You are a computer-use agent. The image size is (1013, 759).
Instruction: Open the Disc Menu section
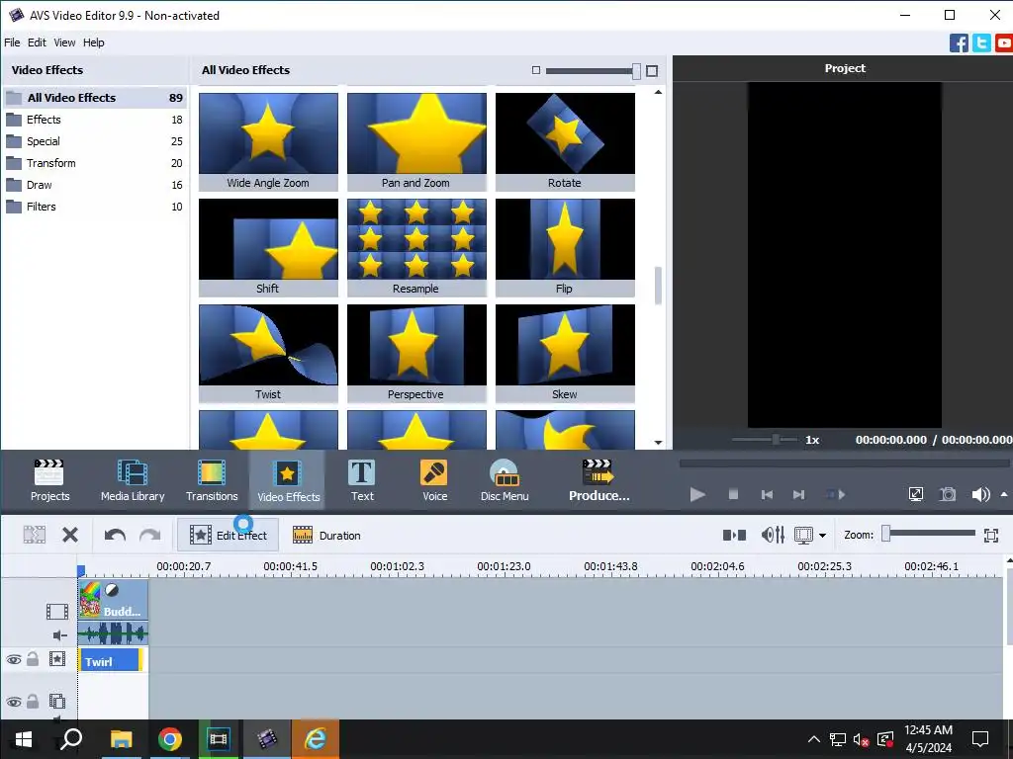(x=505, y=480)
